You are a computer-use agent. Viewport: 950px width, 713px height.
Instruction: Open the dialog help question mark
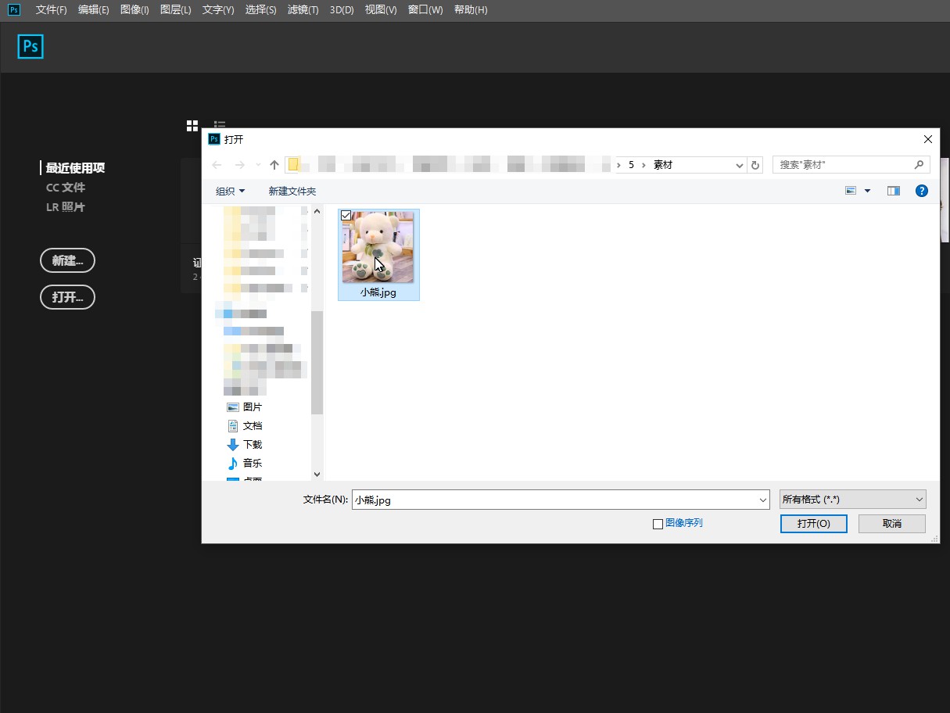coord(922,191)
